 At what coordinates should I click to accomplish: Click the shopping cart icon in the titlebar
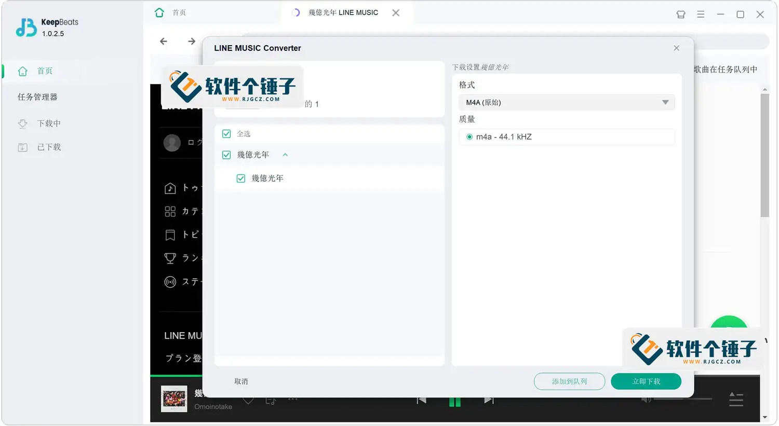pos(680,15)
